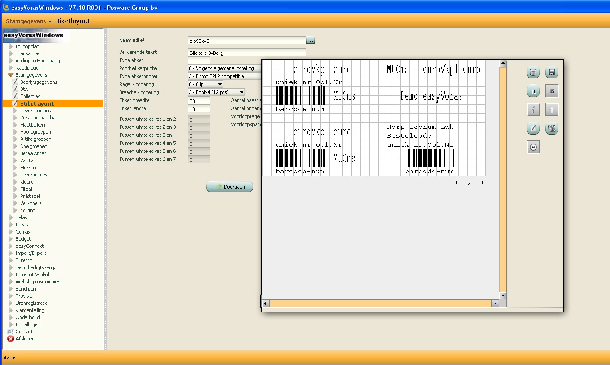Screen dimensions: 610x365
Task: Expand the Inkoopplan tree section
Action: pyautogui.click(x=11, y=46)
